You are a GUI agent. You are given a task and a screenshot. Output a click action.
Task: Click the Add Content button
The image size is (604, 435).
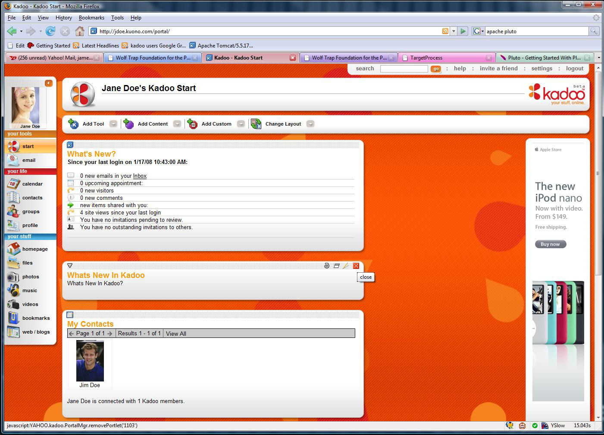click(146, 124)
